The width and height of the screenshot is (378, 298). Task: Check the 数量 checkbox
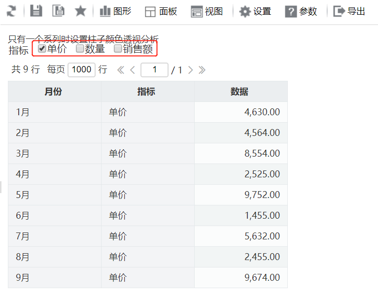80,48
